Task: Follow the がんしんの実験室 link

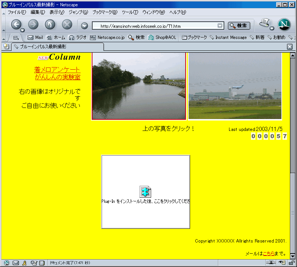Action: [58, 77]
